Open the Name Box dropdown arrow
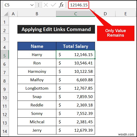Viewport: 137px width, 137px height. coord(32,5)
